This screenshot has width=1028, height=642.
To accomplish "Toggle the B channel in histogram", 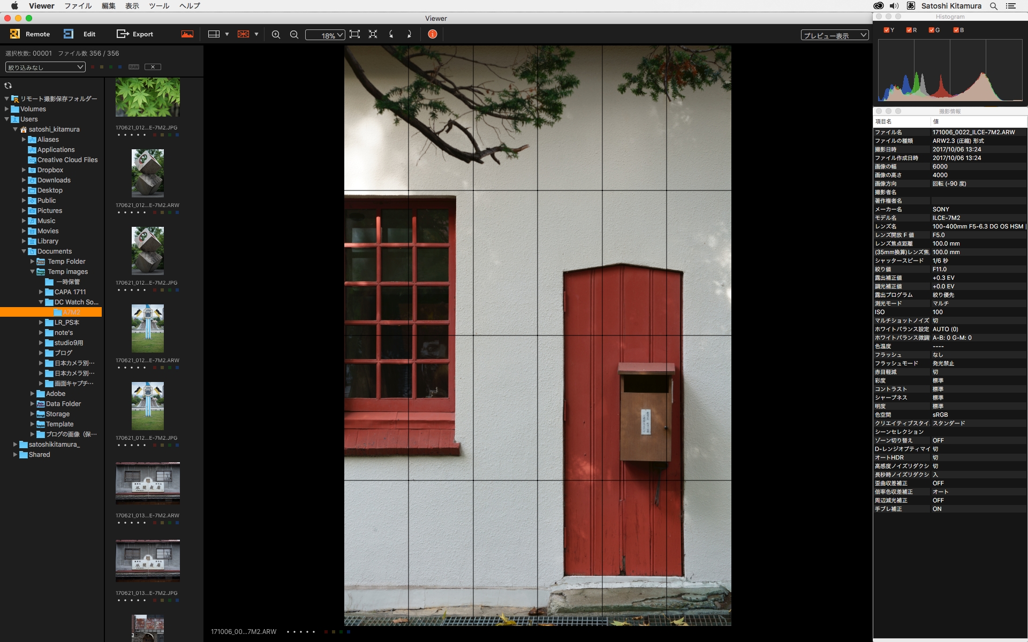I will coord(958,29).
